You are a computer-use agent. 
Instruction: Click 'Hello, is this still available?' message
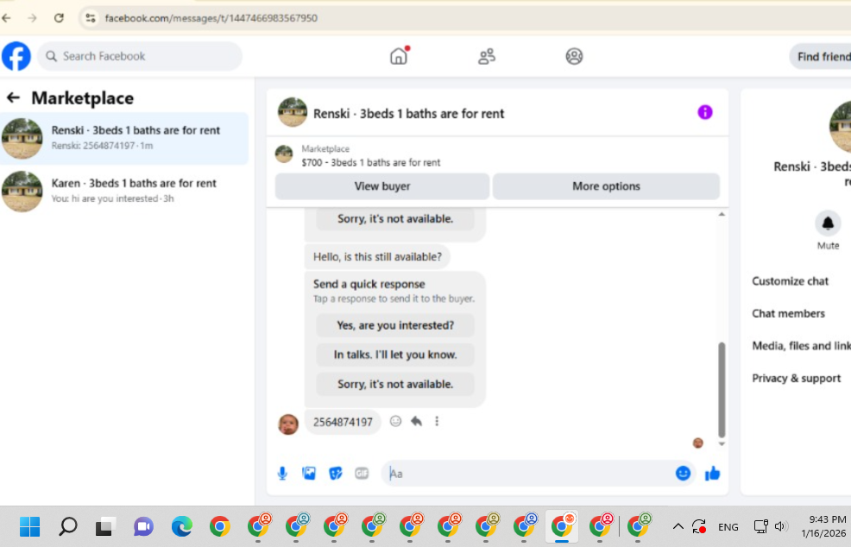(x=377, y=257)
